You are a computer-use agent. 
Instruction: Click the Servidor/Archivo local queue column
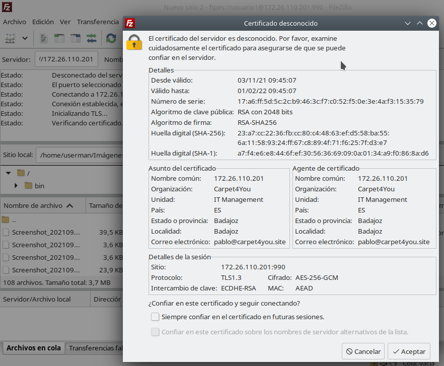tap(45, 299)
